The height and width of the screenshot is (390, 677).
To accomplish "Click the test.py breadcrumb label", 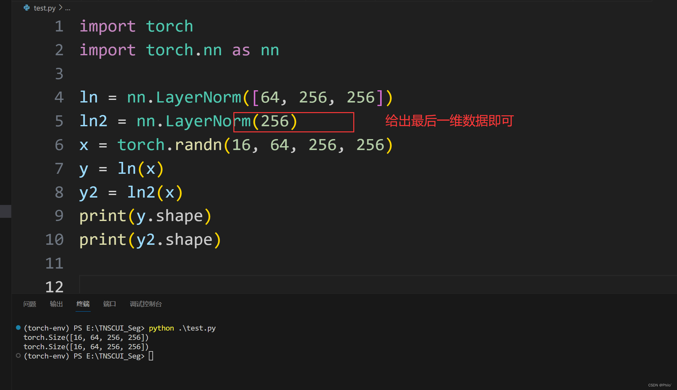I will tap(44, 8).
